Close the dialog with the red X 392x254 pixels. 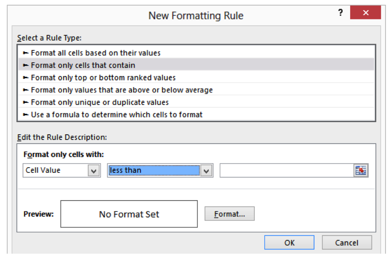tap(365, 12)
